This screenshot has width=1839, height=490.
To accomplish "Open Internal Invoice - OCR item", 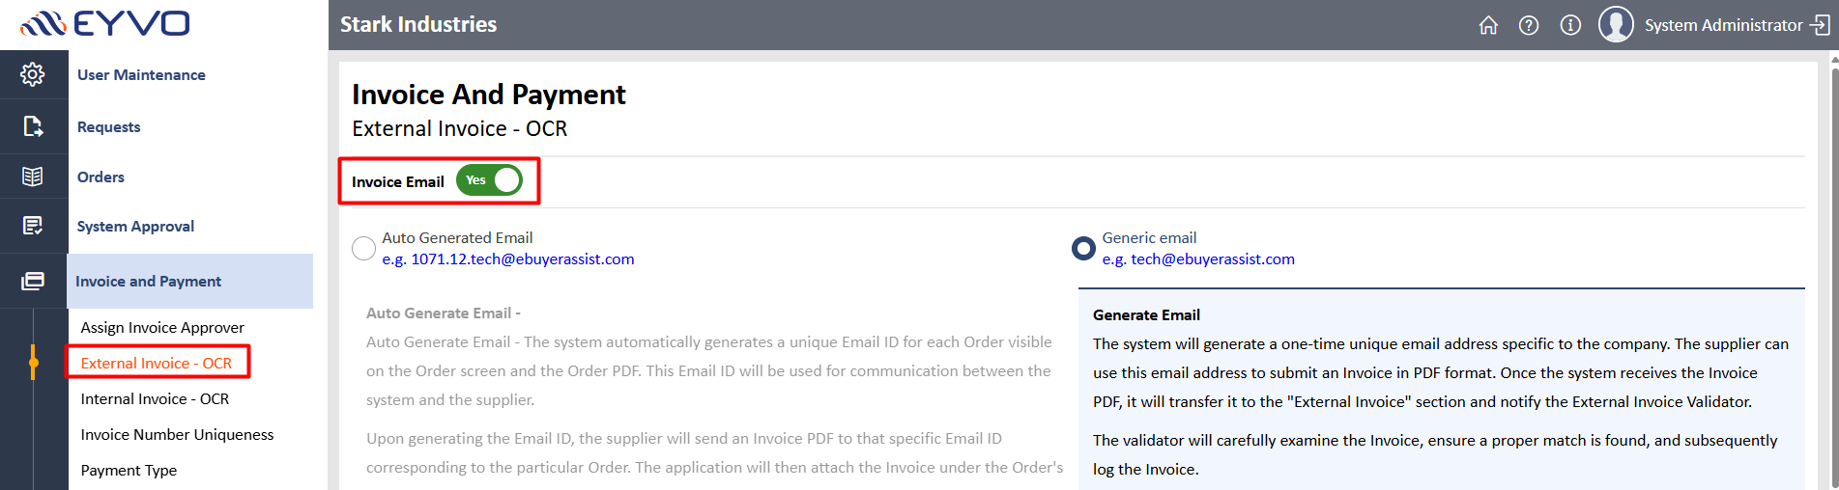I will click(x=155, y=398).
